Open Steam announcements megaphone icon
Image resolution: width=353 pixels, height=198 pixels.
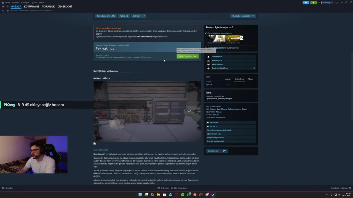click(306, 2)
